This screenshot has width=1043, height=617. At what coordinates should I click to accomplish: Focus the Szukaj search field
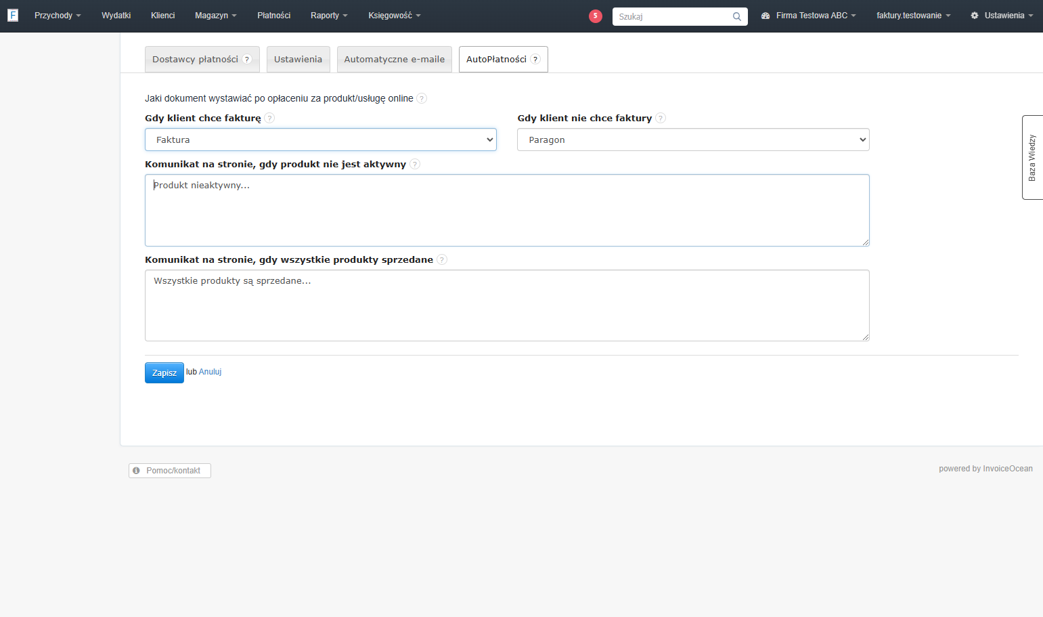point(680,17)
